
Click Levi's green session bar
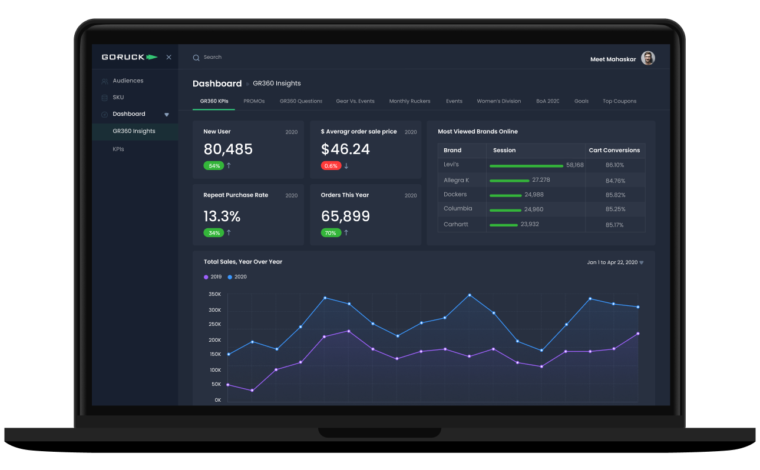pyautogui.click(x=526, y=166)
